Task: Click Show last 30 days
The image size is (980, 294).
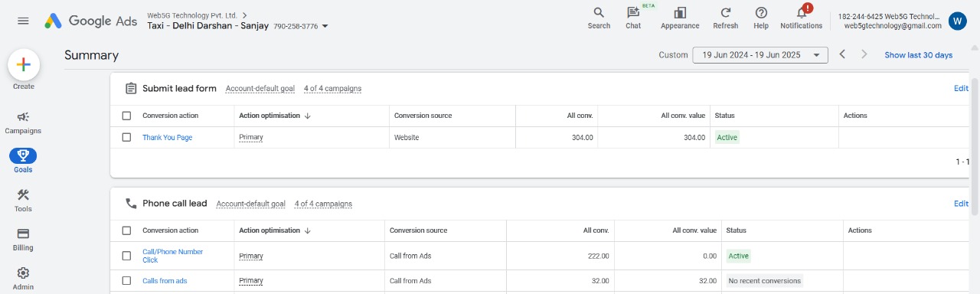Action: [918, 55]
